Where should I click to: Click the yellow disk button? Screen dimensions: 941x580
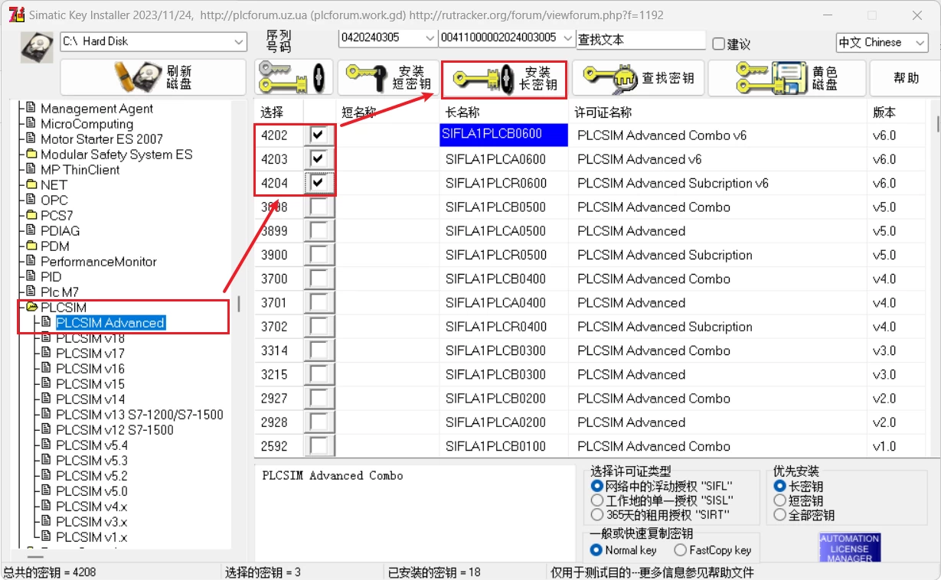tap(787, 77)
